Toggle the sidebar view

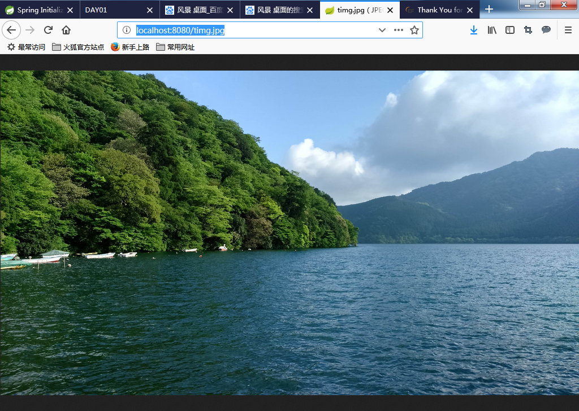coord(510,30)
